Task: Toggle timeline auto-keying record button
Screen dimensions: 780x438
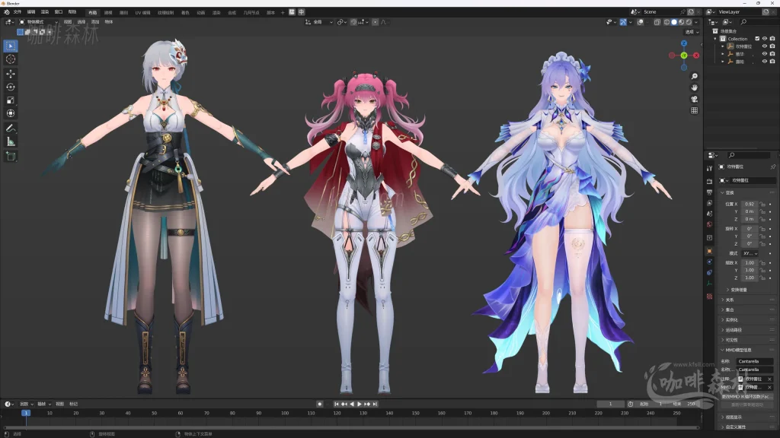Action: [x=320, y=405]
